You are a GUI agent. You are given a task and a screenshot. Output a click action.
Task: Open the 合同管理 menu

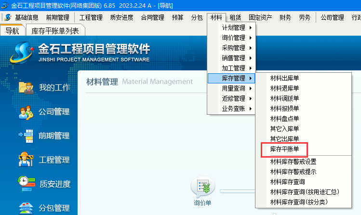click(152, 18)
